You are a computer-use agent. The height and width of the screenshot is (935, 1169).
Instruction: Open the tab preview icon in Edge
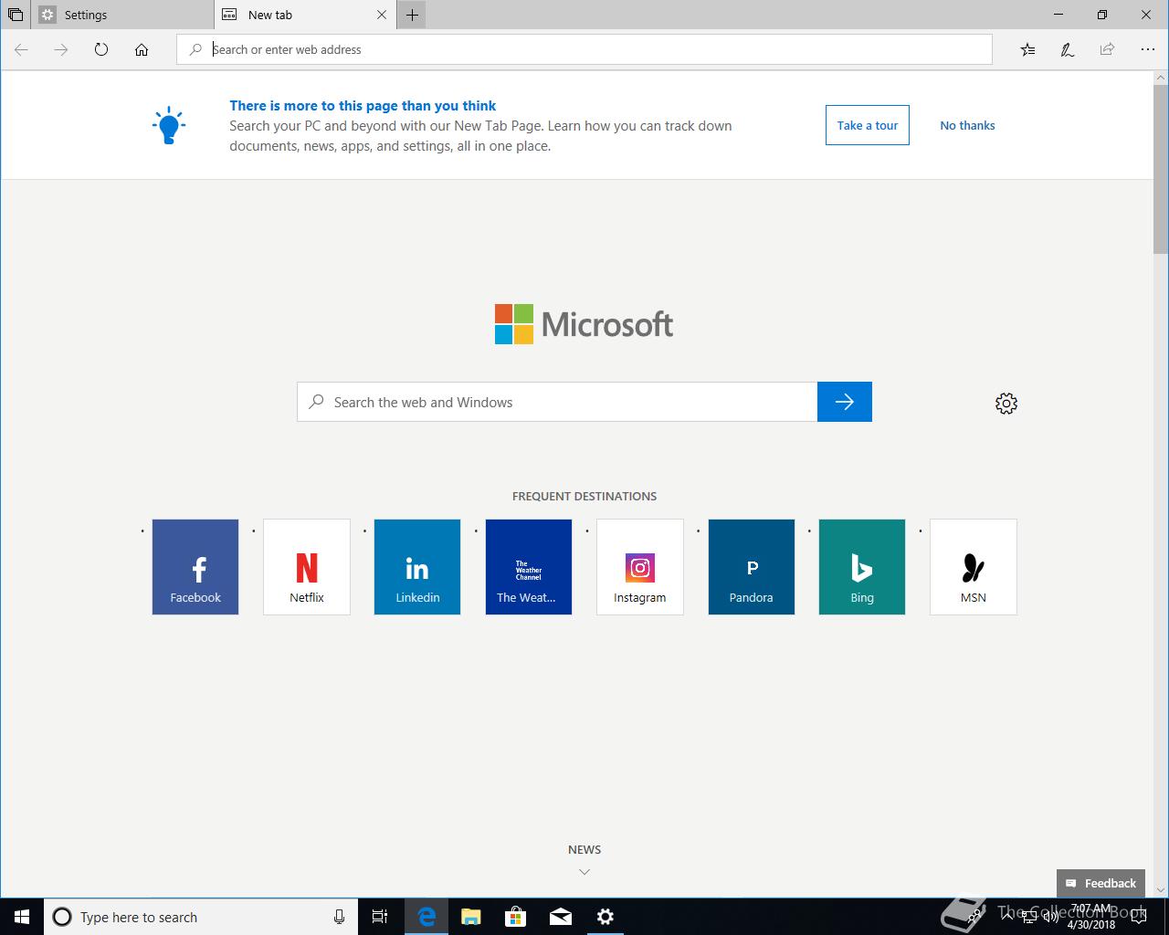[16, 15]
